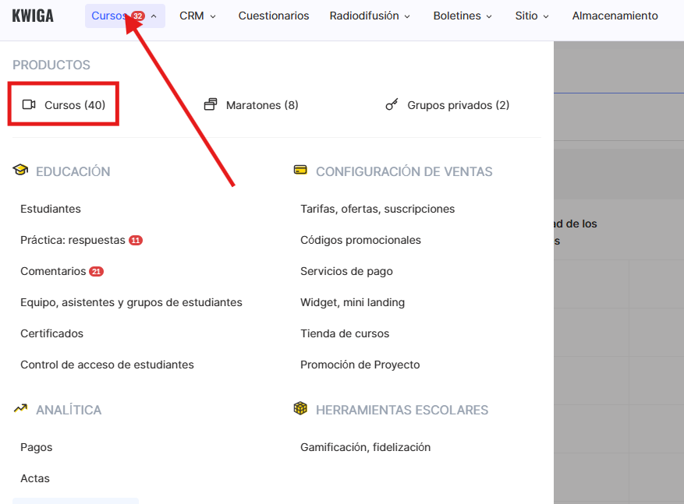The width and height of the screenshot is (684, 504).
Task: Click the video camera icon beside Cursos (40)
Action: click(x=30, y=105)
